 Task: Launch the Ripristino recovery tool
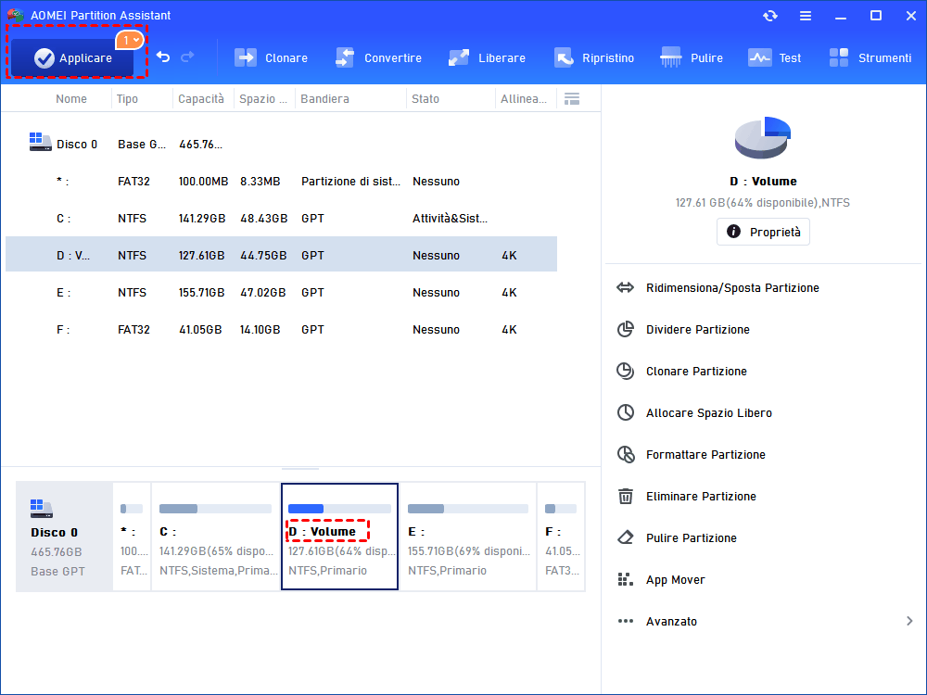pos(594,57)
